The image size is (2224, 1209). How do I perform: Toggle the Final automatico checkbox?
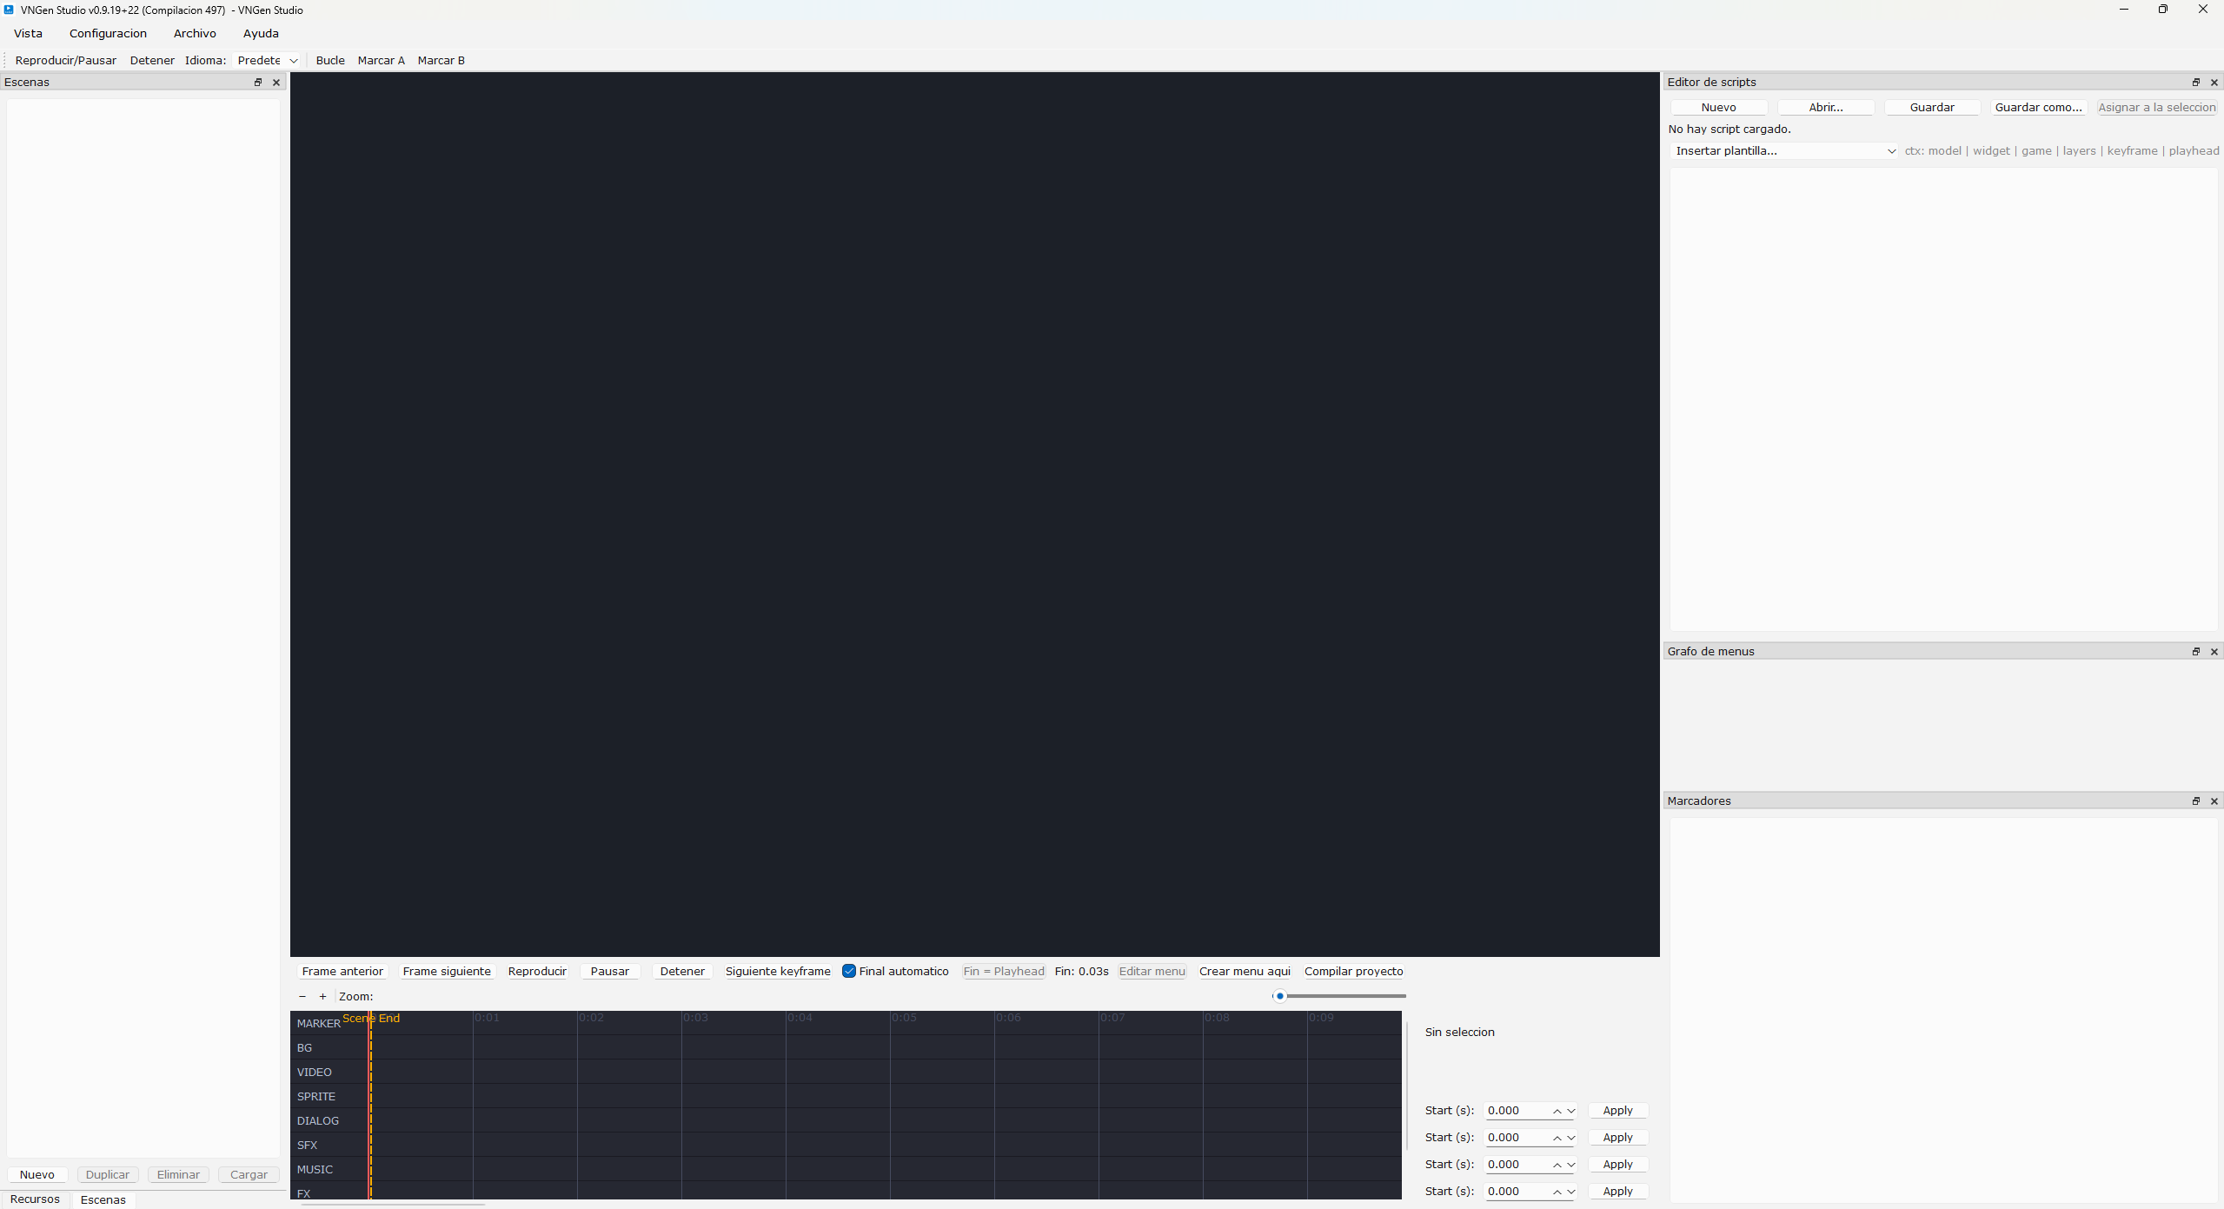coord(849,972)
